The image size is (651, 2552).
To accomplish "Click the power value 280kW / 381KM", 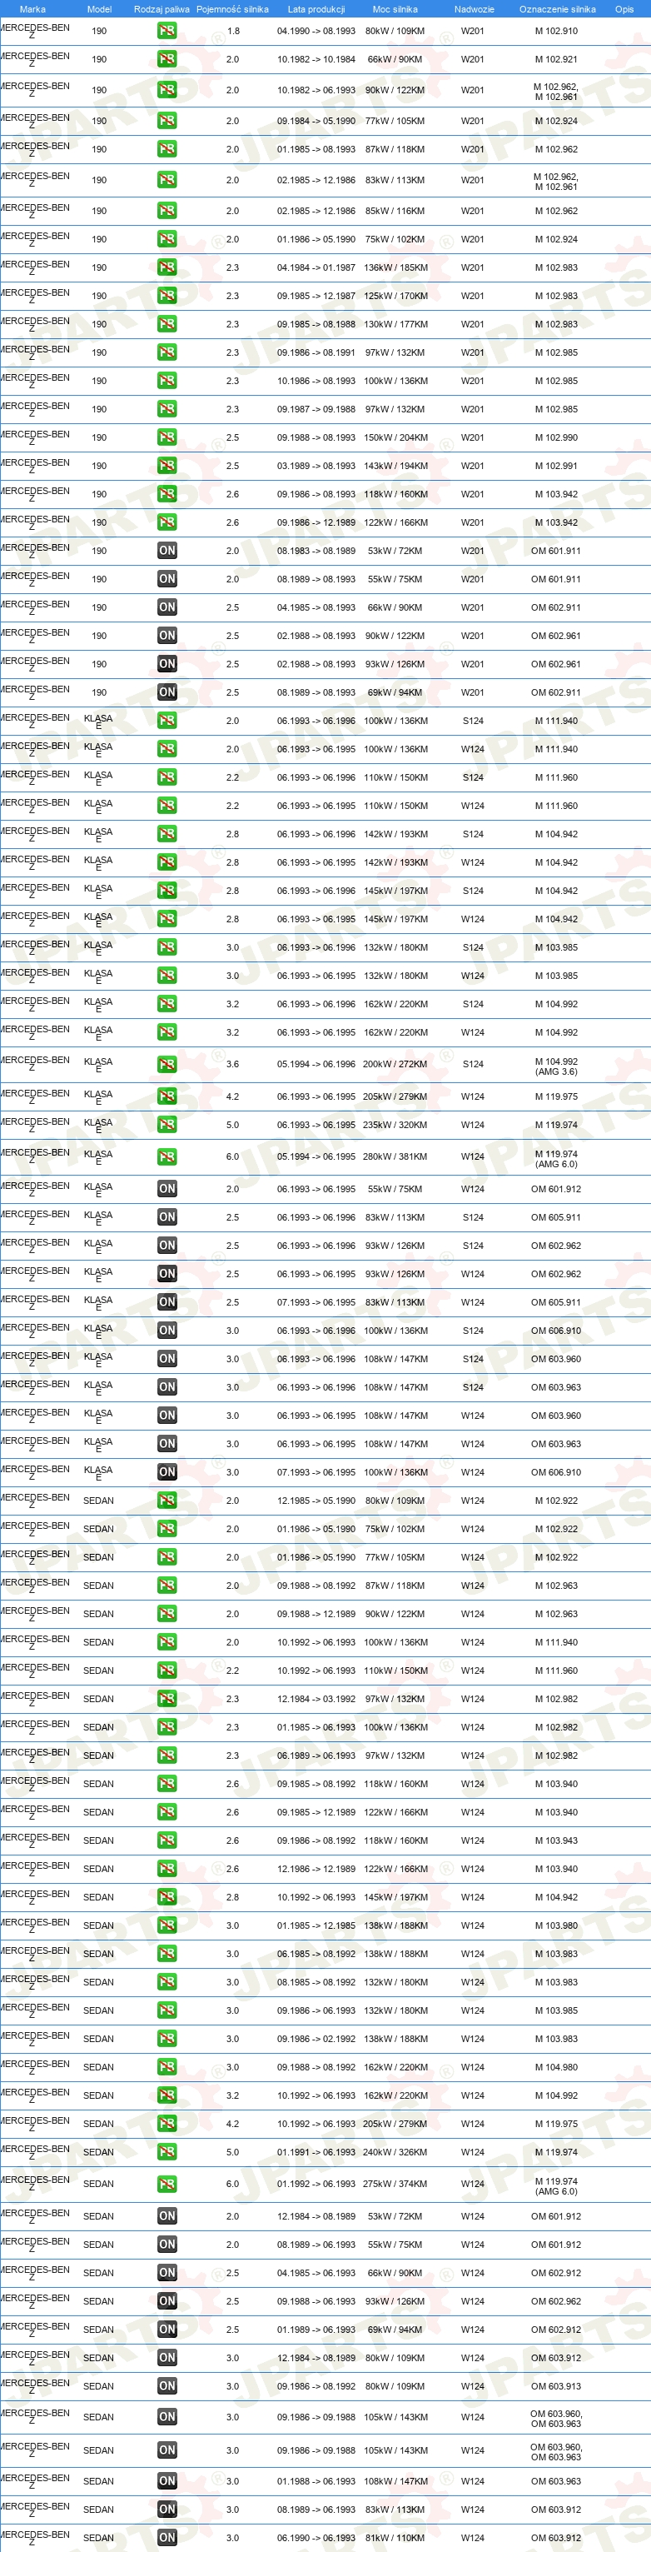I will point(395,1157).
